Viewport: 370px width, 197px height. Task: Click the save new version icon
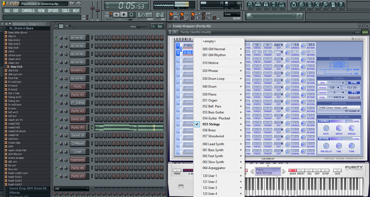pos(301,5)
